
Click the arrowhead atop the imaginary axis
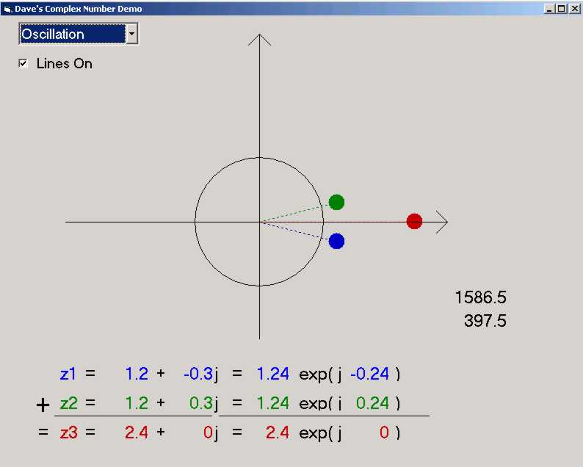point(259,39)
